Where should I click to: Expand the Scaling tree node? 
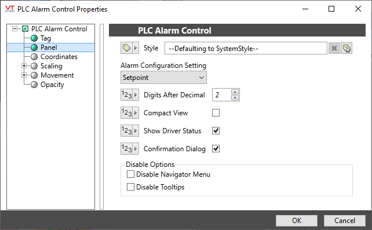(24, 66)
